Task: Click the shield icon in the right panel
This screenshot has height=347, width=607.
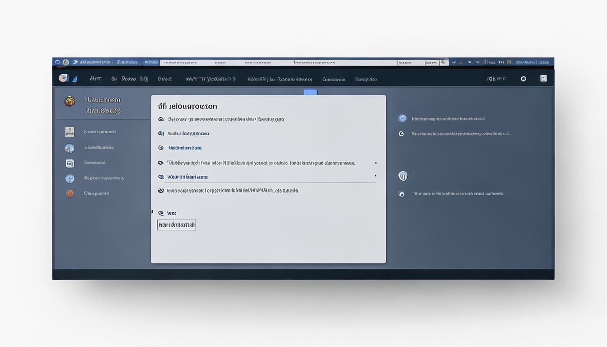Action: [x=403, y=176]
